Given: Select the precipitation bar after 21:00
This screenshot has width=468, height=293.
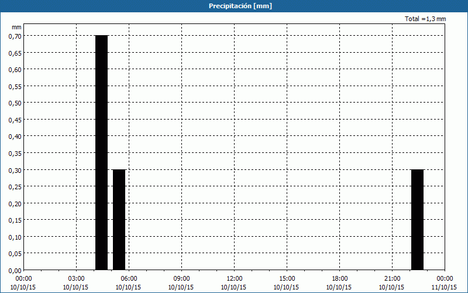Looking at the screenshot, I should pyautogui.click(x=417, y=220).
